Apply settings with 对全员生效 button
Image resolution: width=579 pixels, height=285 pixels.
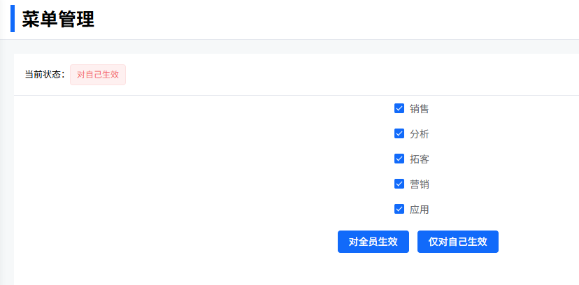pos(373,242)
